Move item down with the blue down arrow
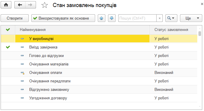This screenshot has width=204, height=111. pos(112,18)
